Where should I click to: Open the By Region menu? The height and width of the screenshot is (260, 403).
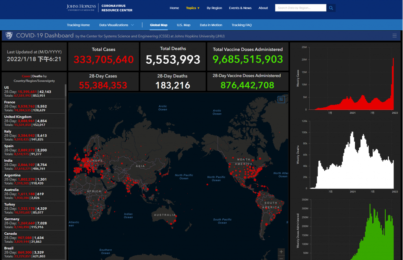click(x=214, y=8)
